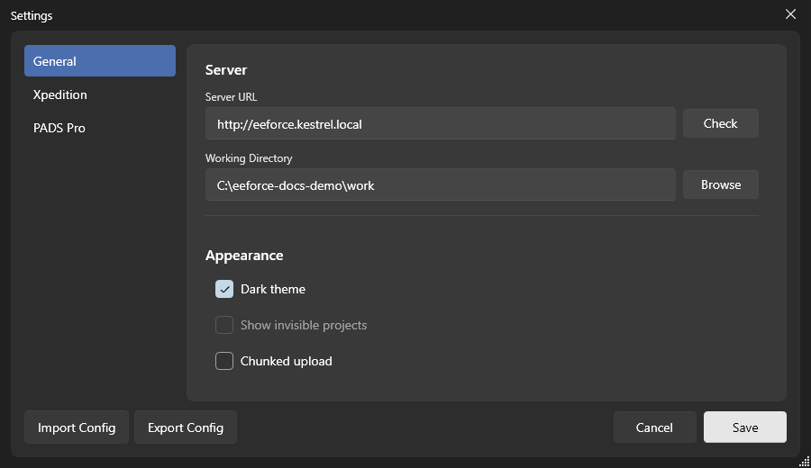The height and width of the screenshot is (468, 811).
Task: Click the Settings window title
Action: [x=32, y=16]
